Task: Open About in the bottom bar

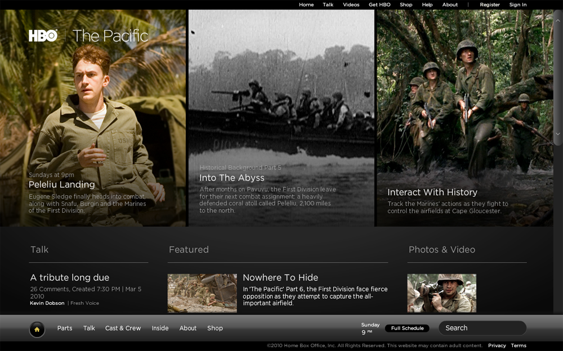Action: click(188, 328)
